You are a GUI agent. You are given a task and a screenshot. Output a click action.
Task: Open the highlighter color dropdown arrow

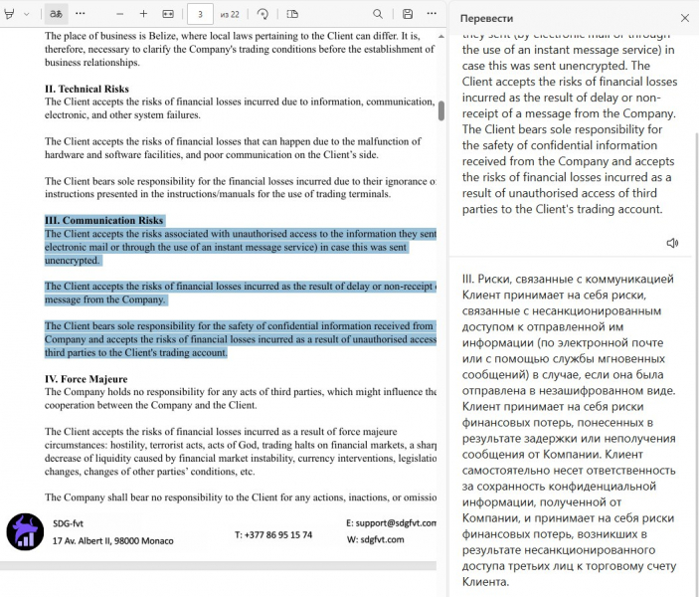pyautogui.click(x=26, y=14)
